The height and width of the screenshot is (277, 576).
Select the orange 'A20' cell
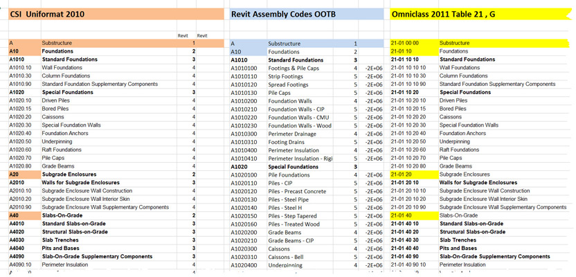tap(25, 175)
